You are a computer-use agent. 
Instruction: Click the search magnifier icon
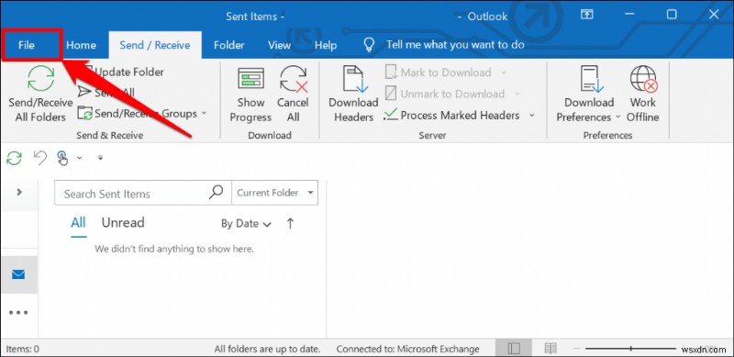pos(216,192)
